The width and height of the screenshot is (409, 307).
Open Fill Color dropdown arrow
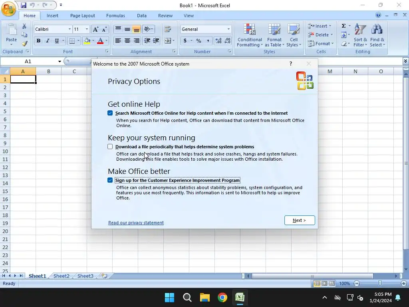pyautogui.click(x=93, y=41)
